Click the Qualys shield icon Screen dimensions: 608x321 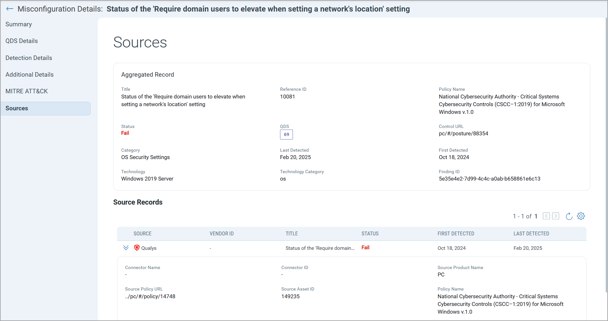137,248
